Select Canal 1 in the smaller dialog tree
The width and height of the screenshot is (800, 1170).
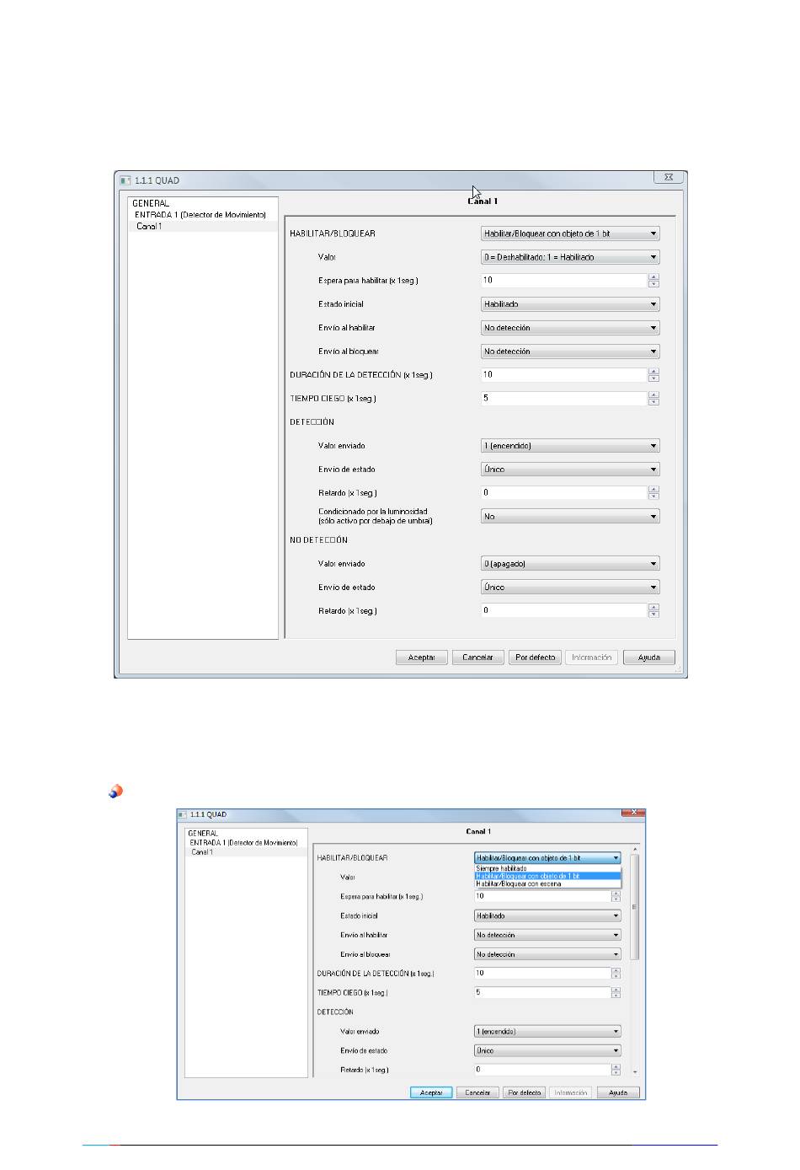point(202,852)
